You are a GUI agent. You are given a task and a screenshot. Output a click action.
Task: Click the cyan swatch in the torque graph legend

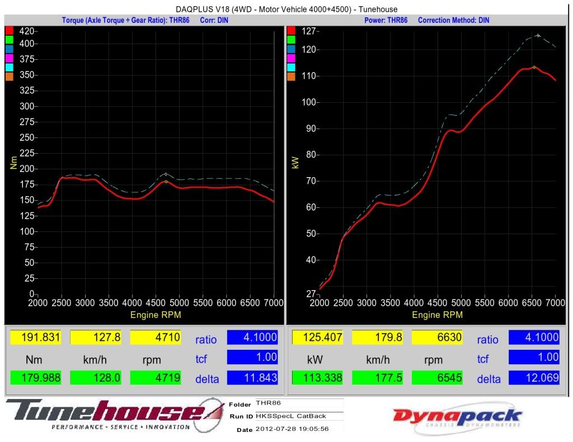pos(10,67)
